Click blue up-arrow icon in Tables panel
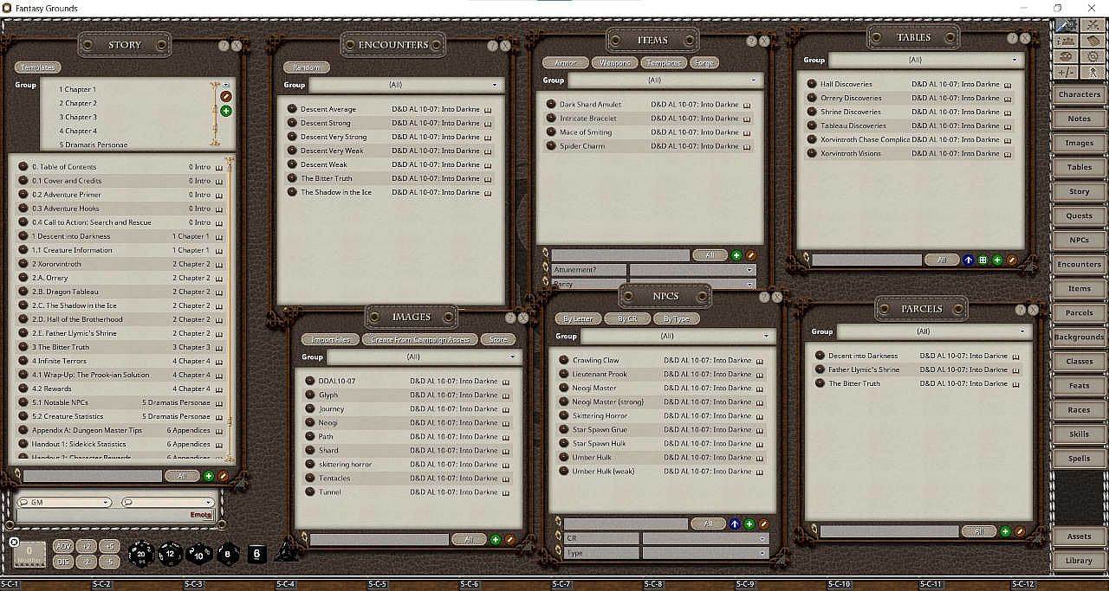This screenshot has height=591, width=1109. (x=969, y=260)
